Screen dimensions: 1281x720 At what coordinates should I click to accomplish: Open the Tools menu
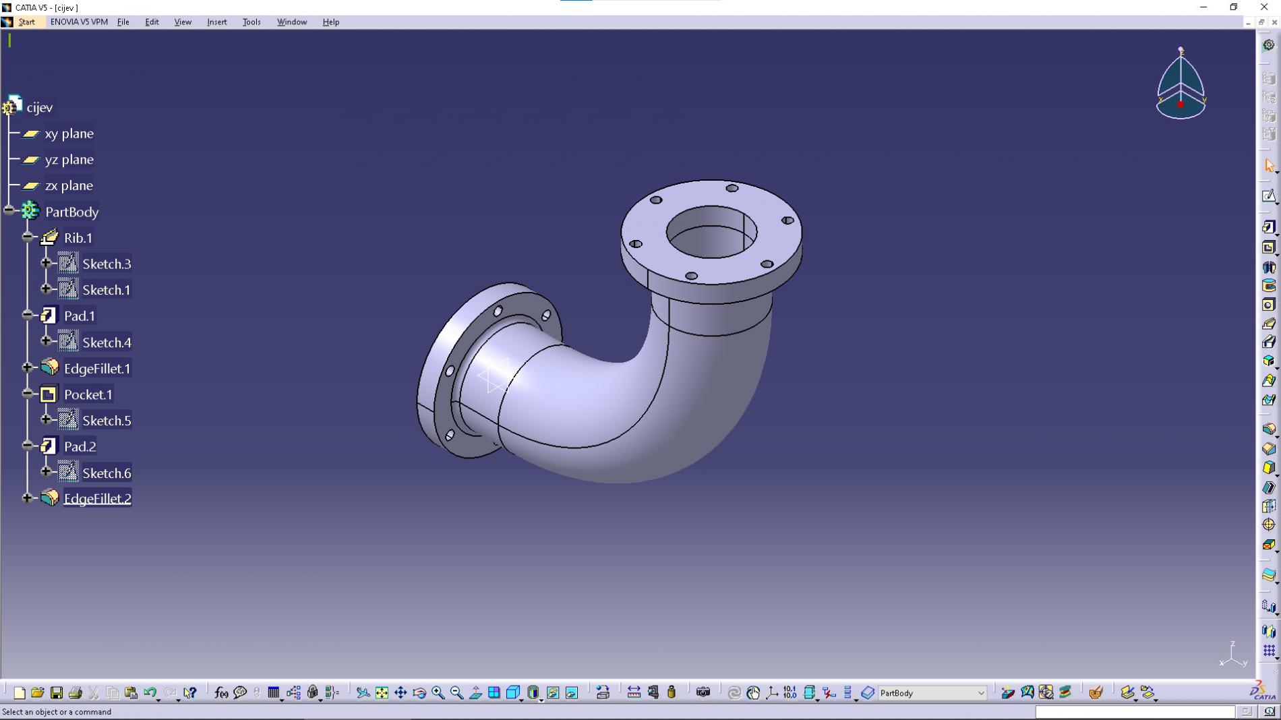[251, 22]
